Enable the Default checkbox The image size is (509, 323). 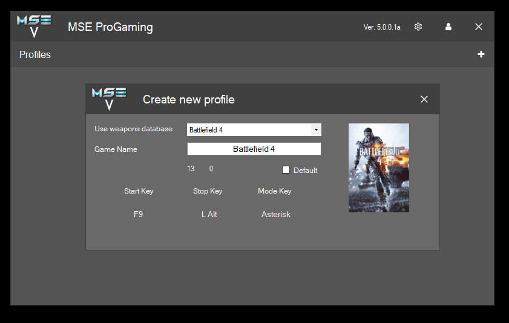[286, 169]
